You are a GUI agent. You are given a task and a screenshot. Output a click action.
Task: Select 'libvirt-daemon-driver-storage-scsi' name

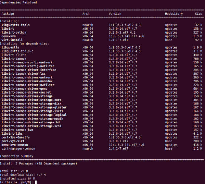(31, 126)
